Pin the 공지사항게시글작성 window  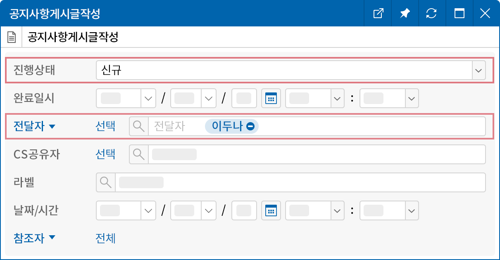click(x=405, y=14)
